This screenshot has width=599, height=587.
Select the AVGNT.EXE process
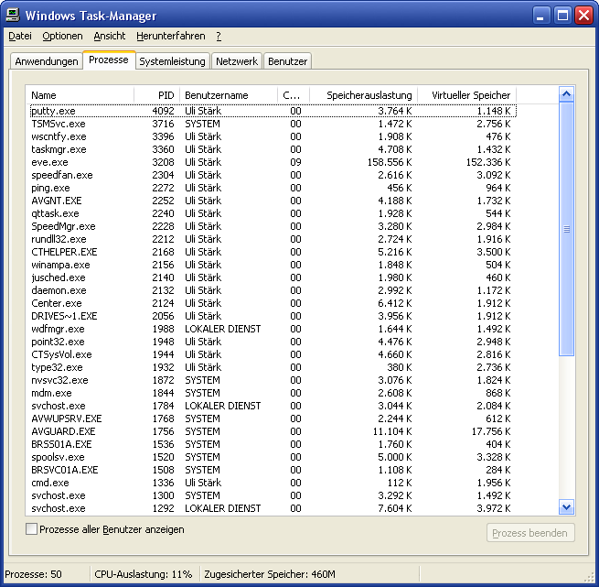(273, 201)
